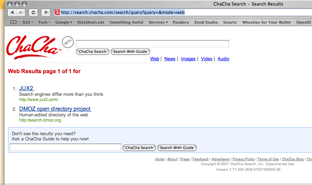Add bookmark with the plus button
The height and width of the screenshot is (185, 312).
[x=46, y=12]
